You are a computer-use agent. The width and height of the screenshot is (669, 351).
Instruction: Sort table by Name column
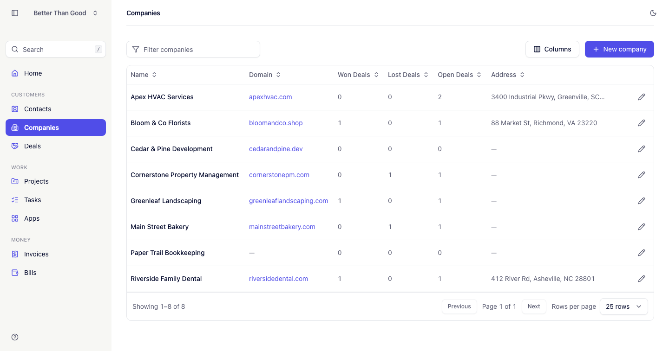(x=144, y=75)
